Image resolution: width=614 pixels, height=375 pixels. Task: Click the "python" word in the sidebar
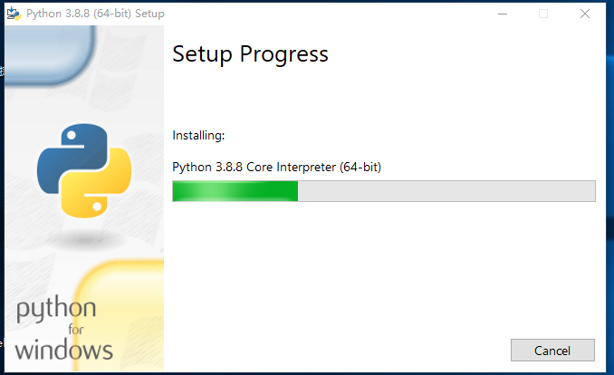[56, 312]
